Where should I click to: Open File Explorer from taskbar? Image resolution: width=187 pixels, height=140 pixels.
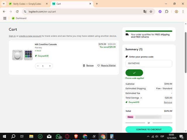click(31, 136)
